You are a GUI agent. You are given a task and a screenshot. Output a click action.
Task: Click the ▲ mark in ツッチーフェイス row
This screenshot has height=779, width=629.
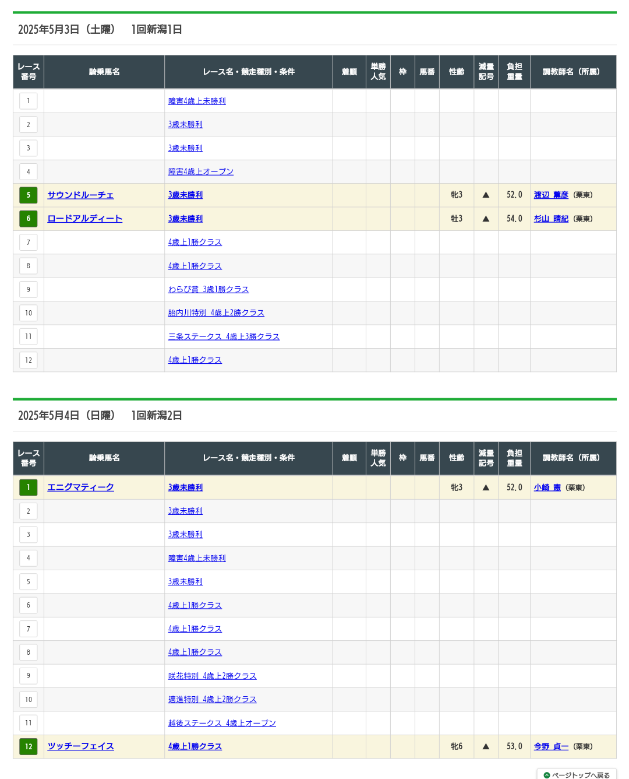pyautogui.click(x=486, y=746)
